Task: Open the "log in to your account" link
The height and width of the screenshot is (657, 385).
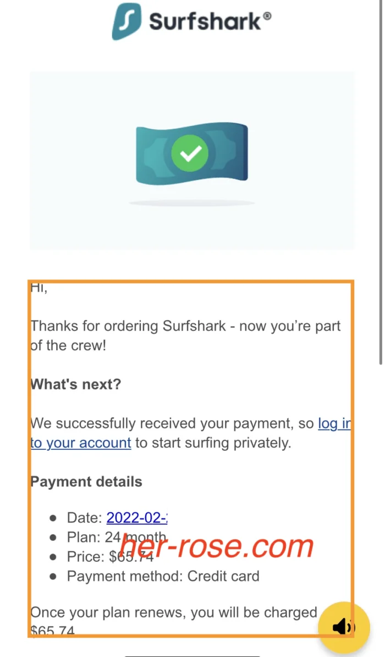Action: pyautogui.click(x=81, y=443)
